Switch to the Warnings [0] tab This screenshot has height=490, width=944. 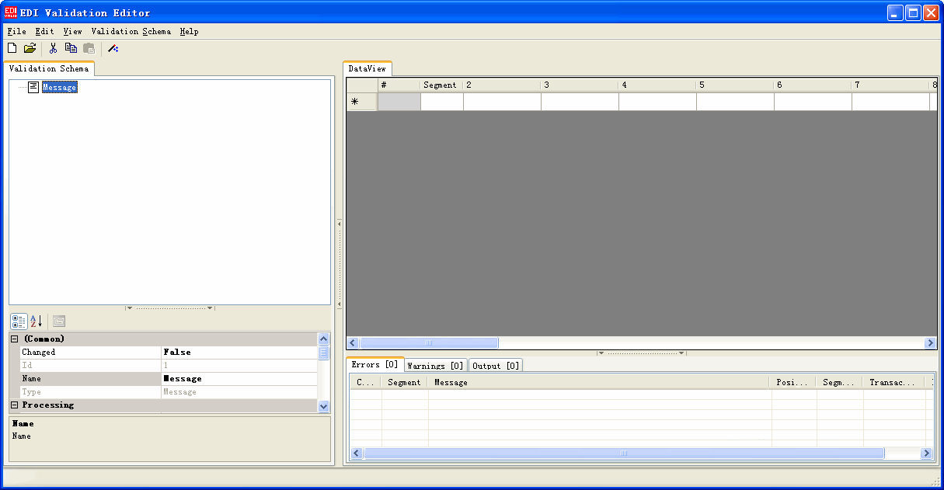tap(435, 366)
